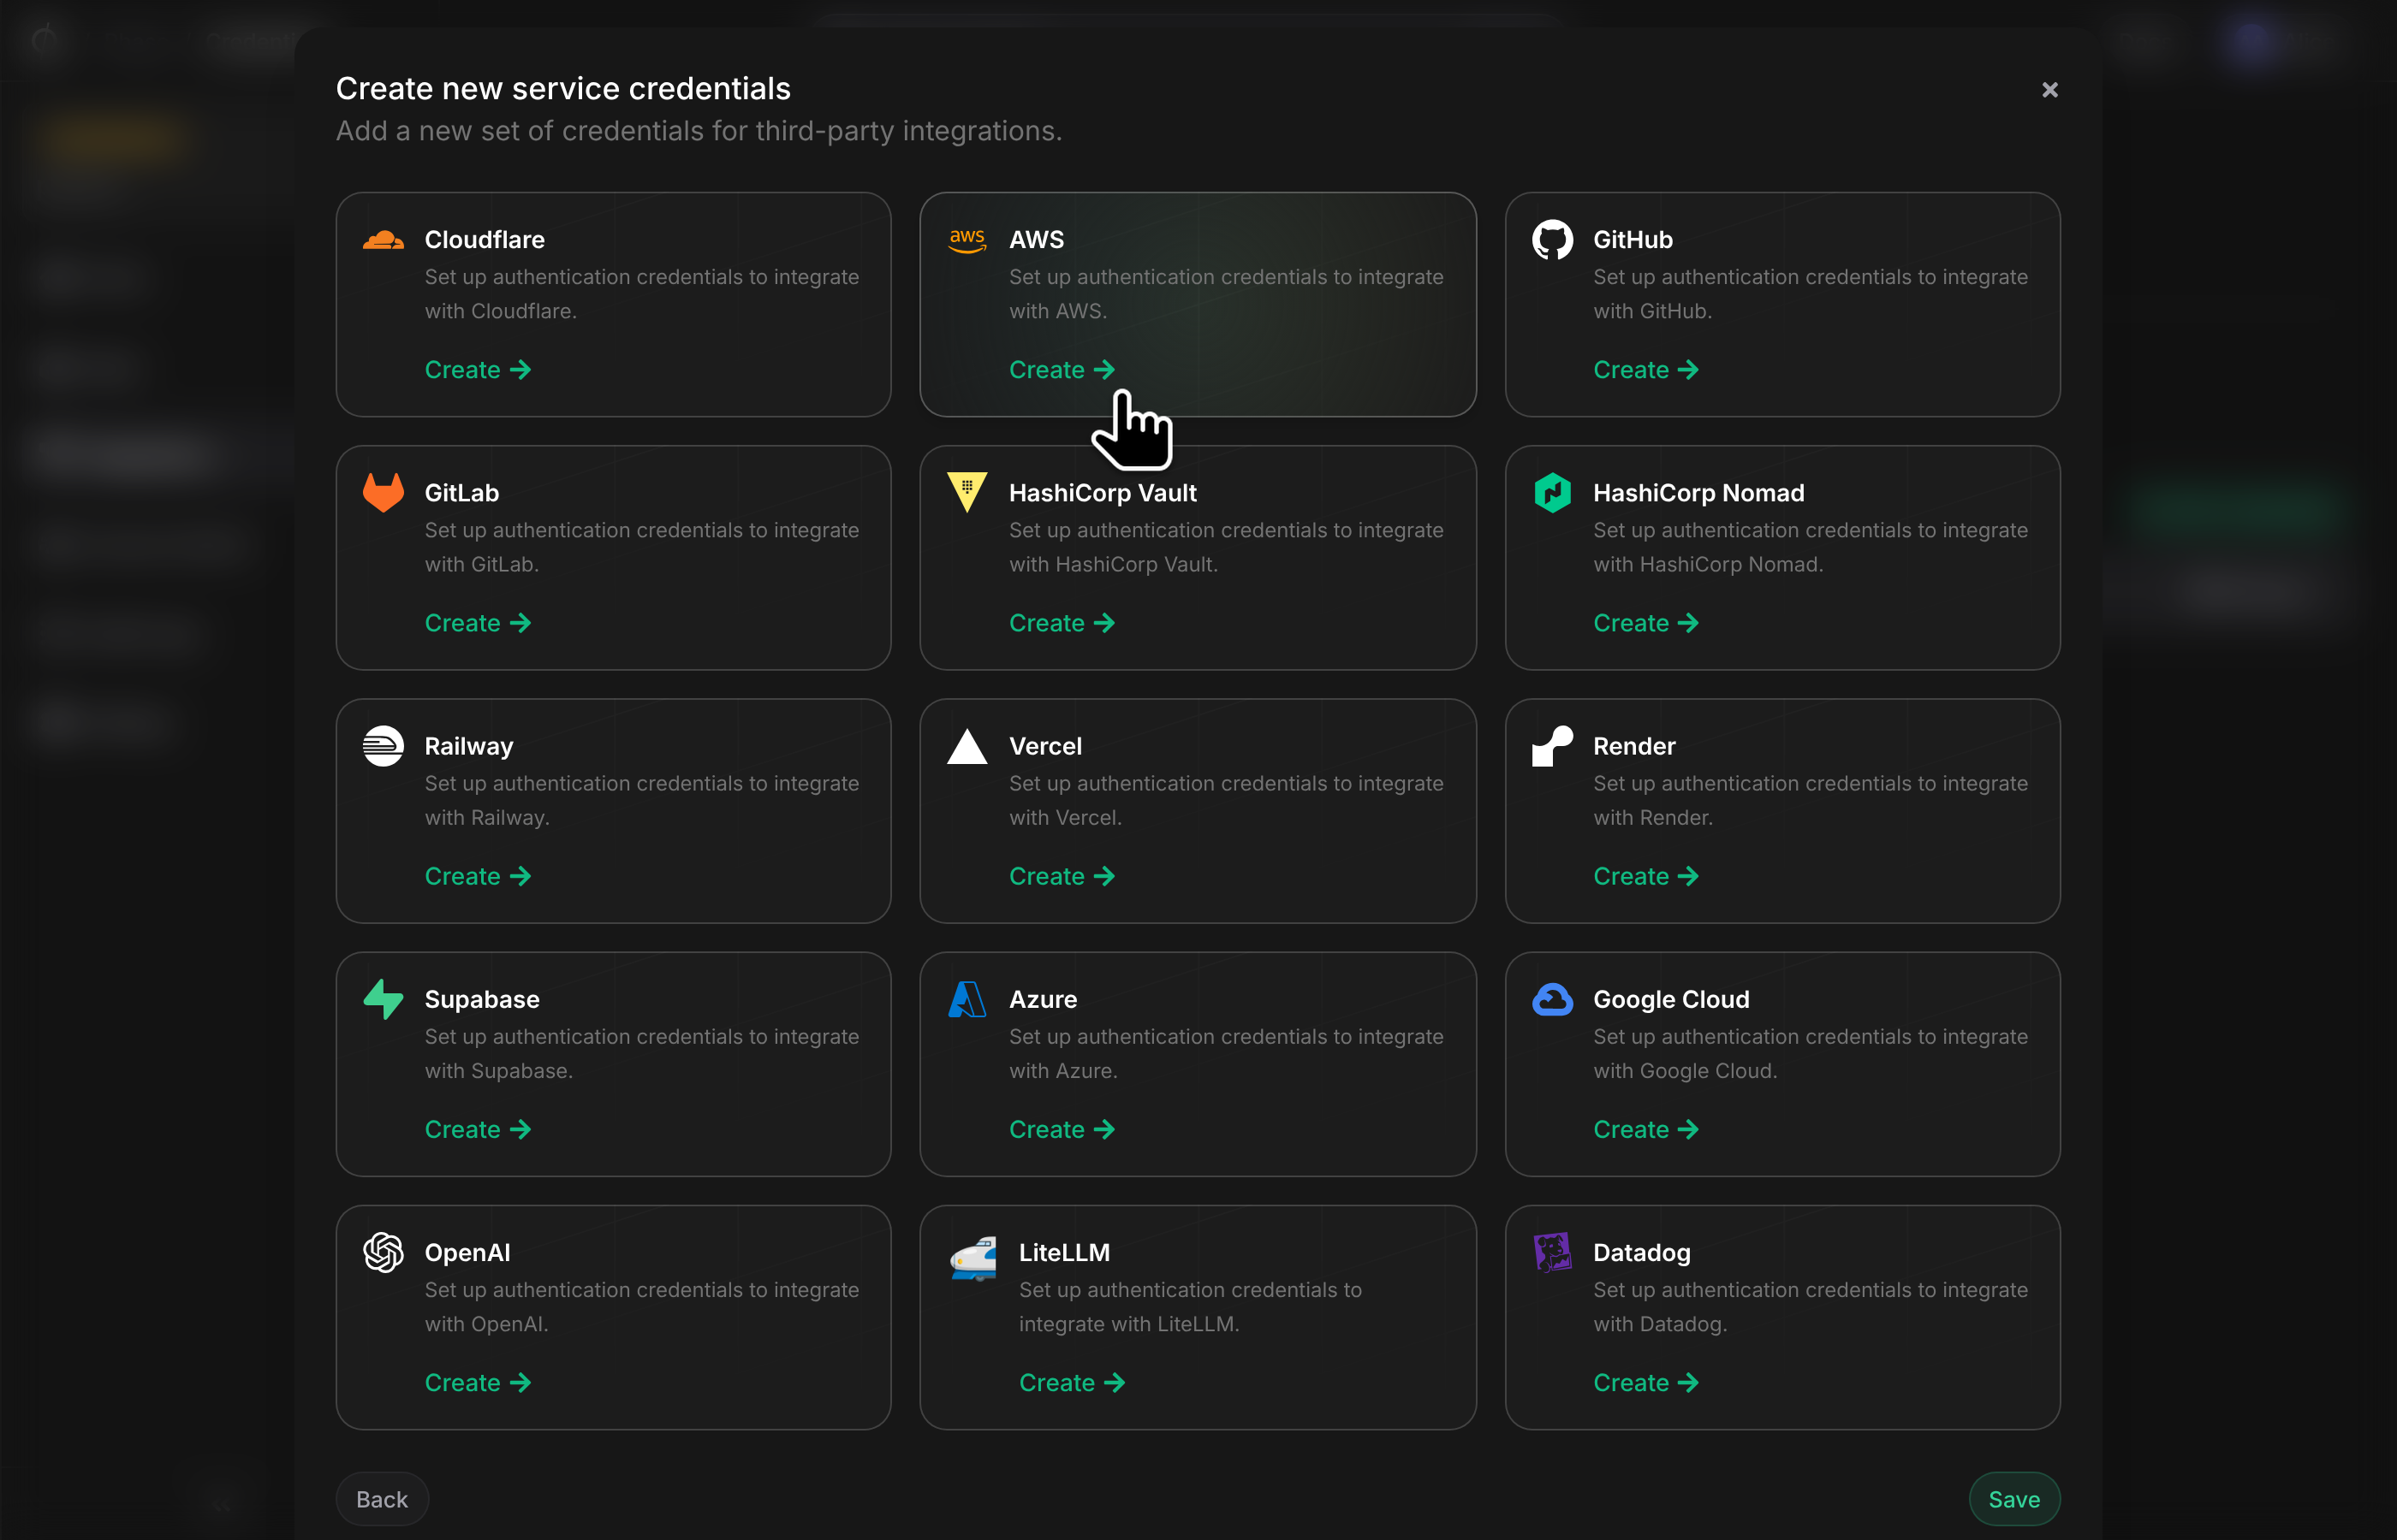The width and height of the screenshot is (2397, 1540).
Task: Click the Datadog dog logo icon
Action: pyautogui.click(x=1552, y=1252)
